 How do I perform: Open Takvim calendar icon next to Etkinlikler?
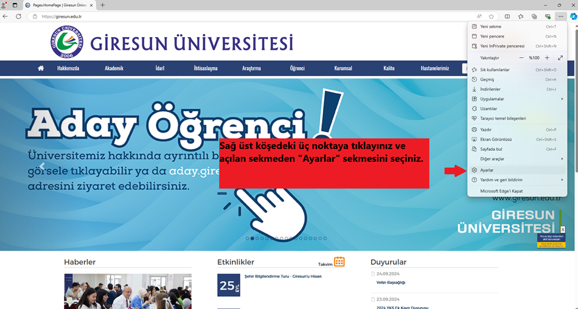tap(339, 262)
